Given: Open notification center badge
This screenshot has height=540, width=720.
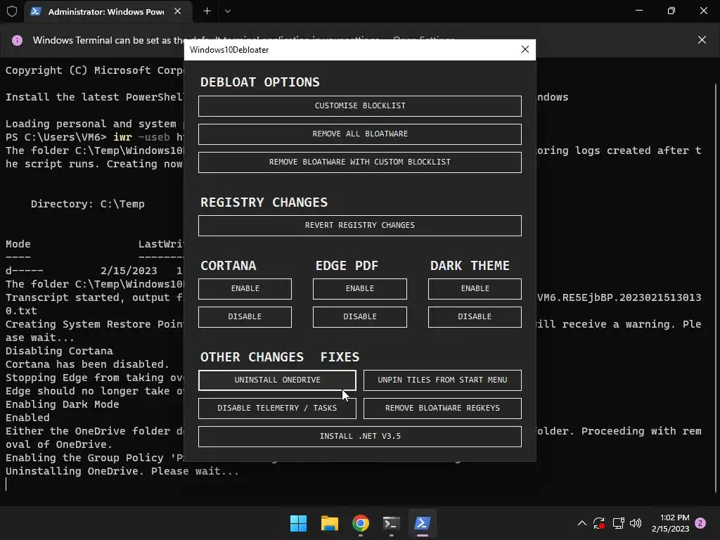Looking at the screenshot, I should tap(700, 523).
